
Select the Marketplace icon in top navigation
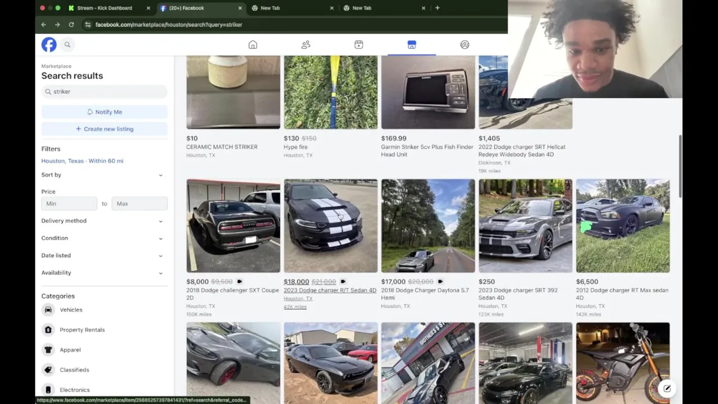coord(412,44)
